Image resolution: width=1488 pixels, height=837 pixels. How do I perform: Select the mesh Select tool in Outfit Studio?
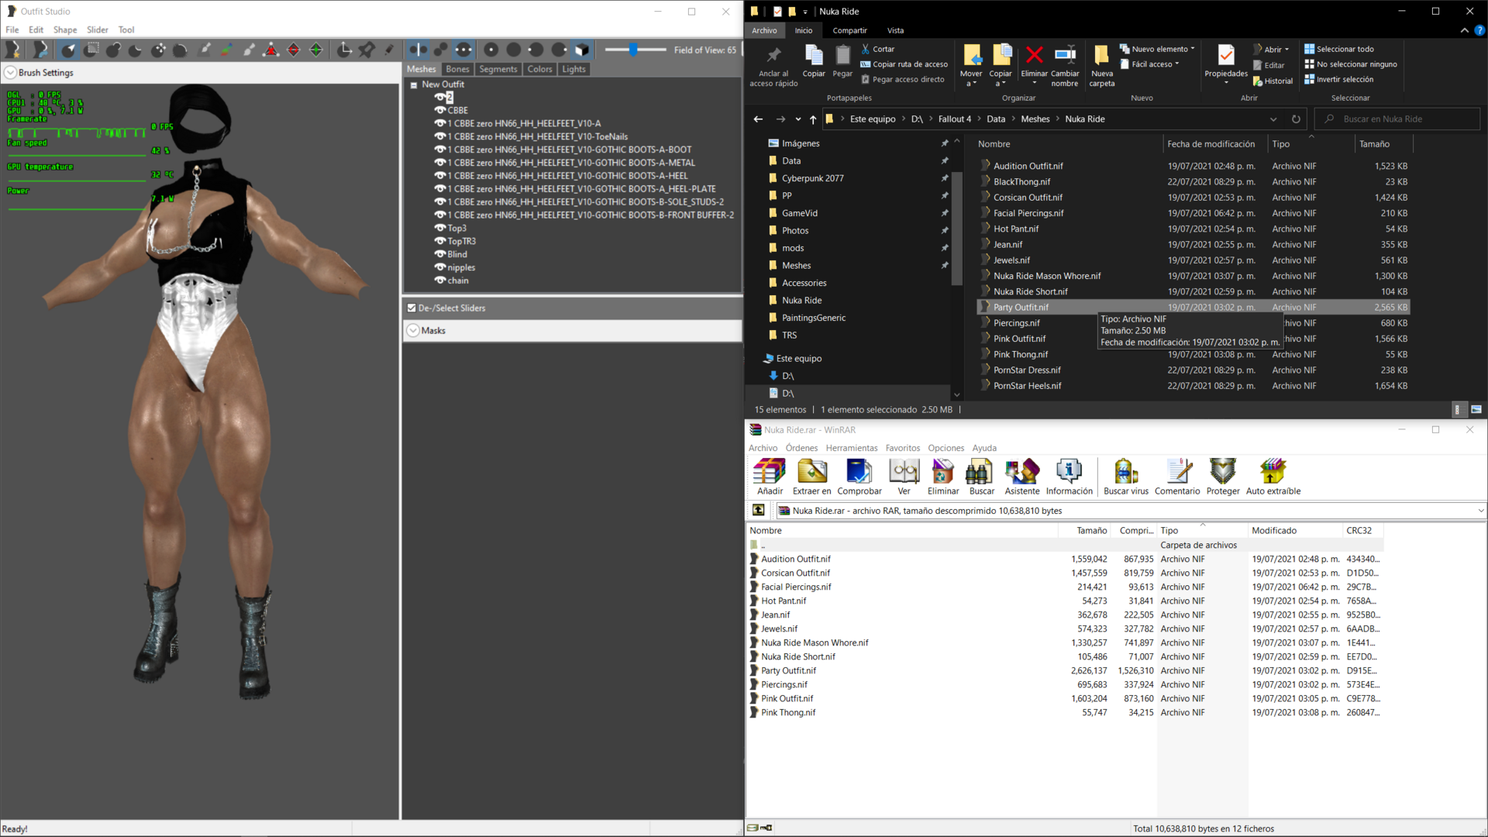[69, 50]
